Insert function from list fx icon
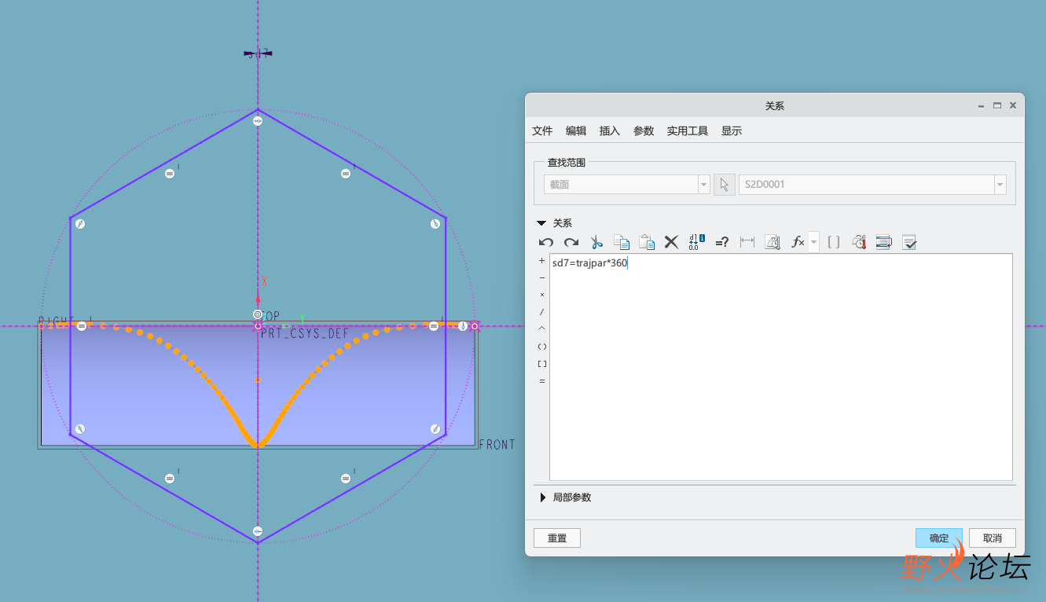The height and width of the screenshot is (602, 1046). pyautogui.click(x=798, y=243)
